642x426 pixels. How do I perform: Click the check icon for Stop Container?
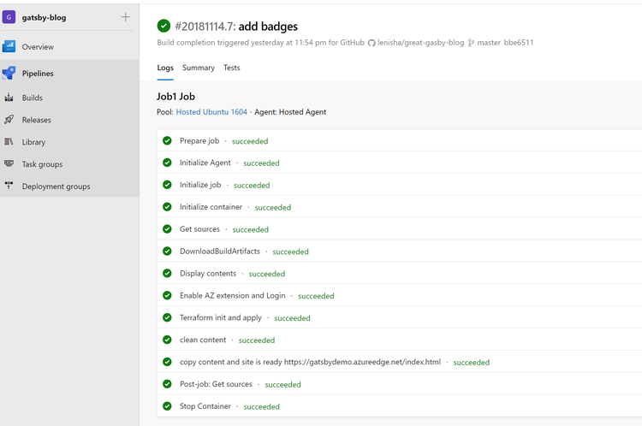point(167,406)
